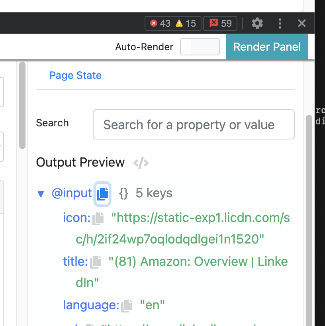Screen dimensions: 325x326
Task: Collapse the @input tree node
Action: pyautogui.click(x=41, y=194)
